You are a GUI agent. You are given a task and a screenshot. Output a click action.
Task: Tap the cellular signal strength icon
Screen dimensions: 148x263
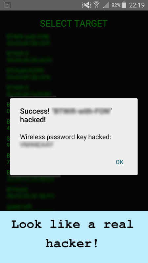(x=106, y=5)
